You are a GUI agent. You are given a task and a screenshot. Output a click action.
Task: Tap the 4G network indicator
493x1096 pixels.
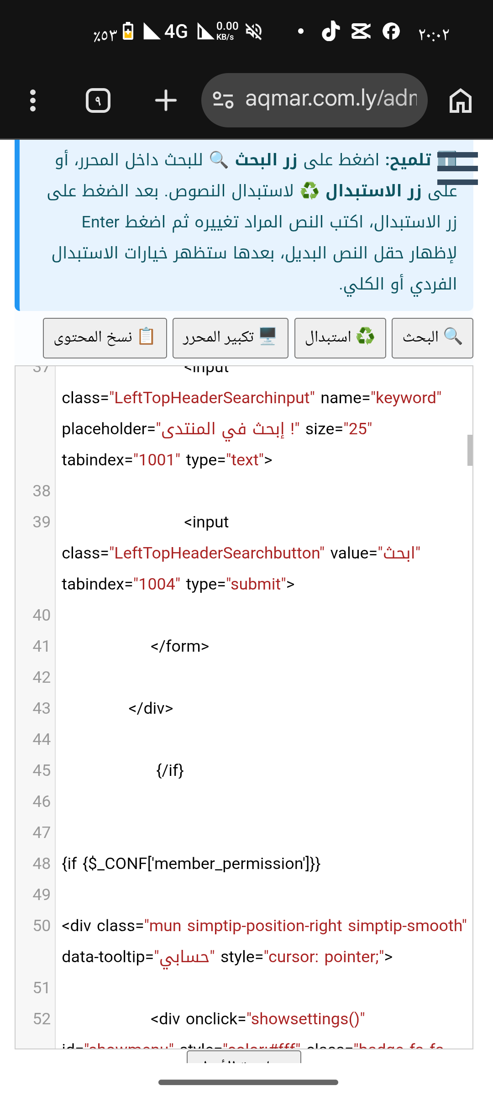(x=176, y=32)
